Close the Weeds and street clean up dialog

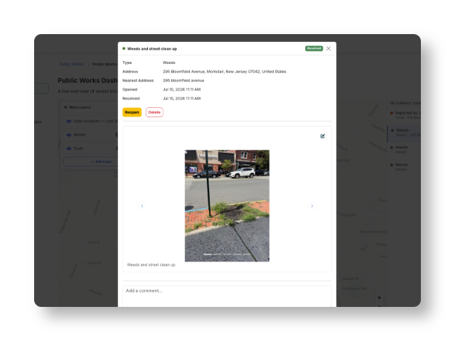click(x=328, y=48)
